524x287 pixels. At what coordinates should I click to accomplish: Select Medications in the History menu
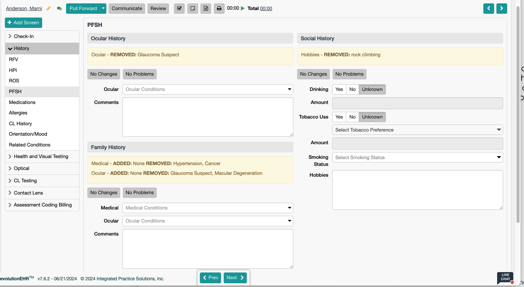(x=42, y=102)
